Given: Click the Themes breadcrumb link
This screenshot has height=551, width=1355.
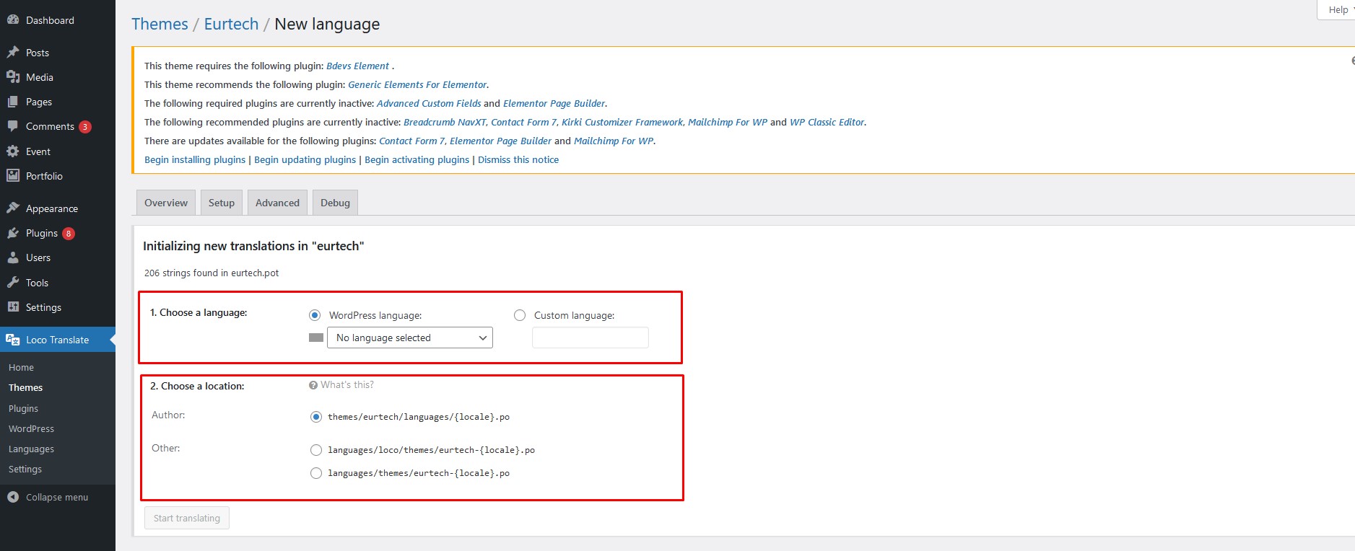Looking at the screenshot, I should [x=160, y=24].
